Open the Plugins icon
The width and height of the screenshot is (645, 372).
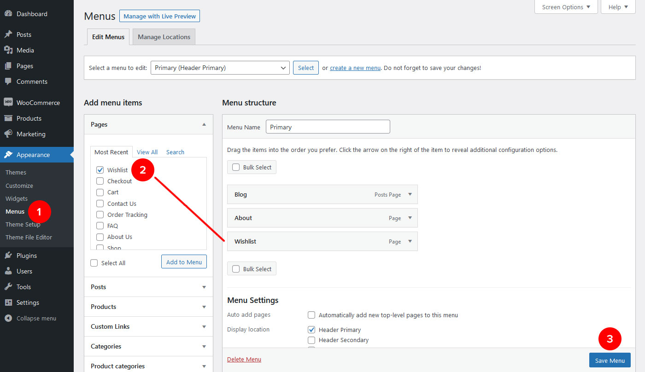point(9,255)
